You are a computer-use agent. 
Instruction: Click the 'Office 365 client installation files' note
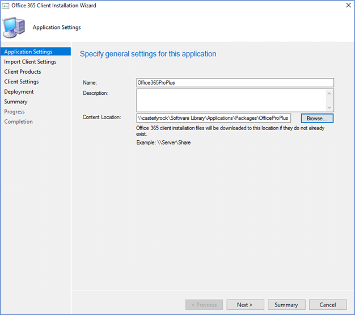coord(230,131)
